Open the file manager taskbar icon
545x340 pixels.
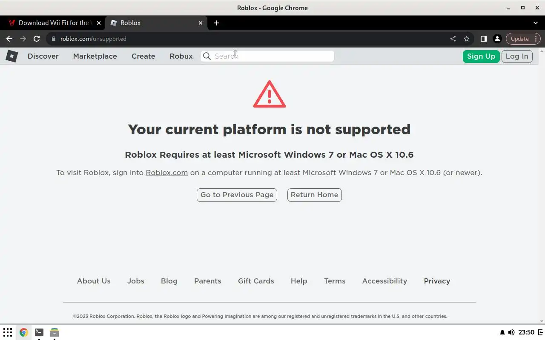click(54, 332)
